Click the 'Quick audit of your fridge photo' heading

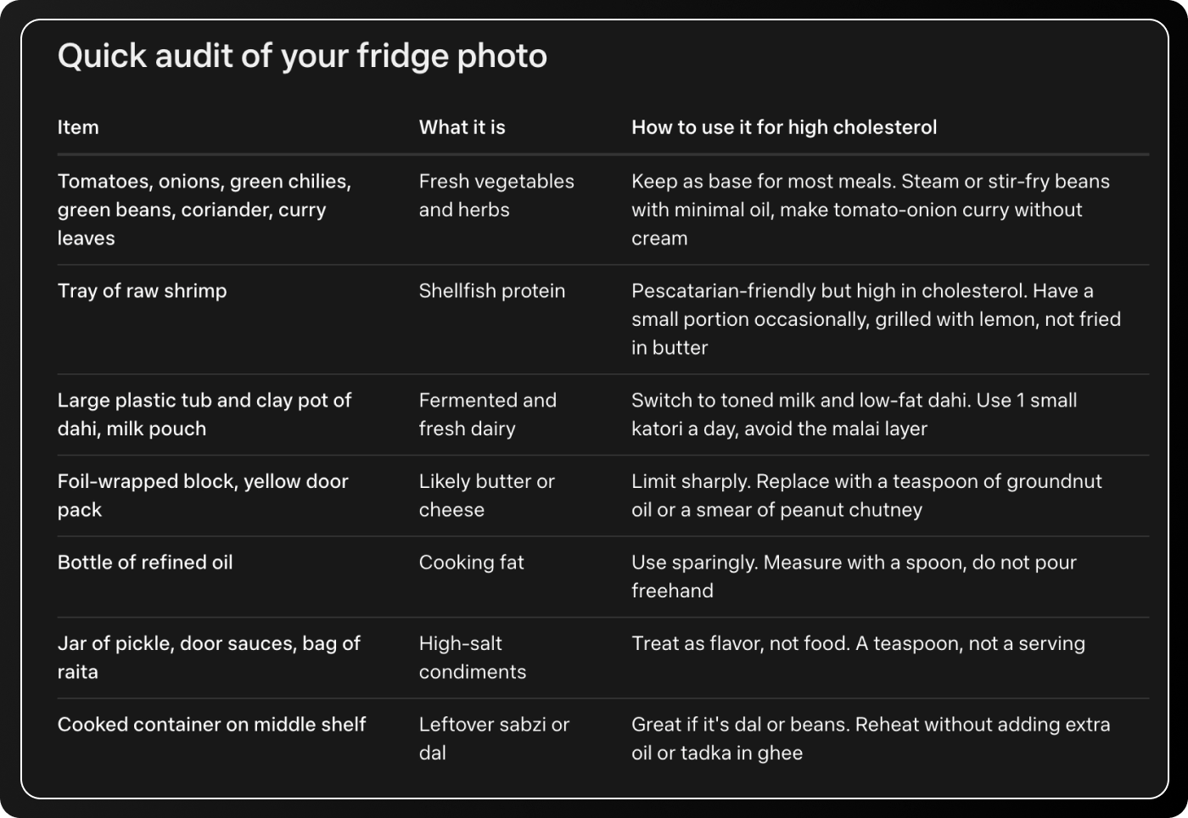302,57
